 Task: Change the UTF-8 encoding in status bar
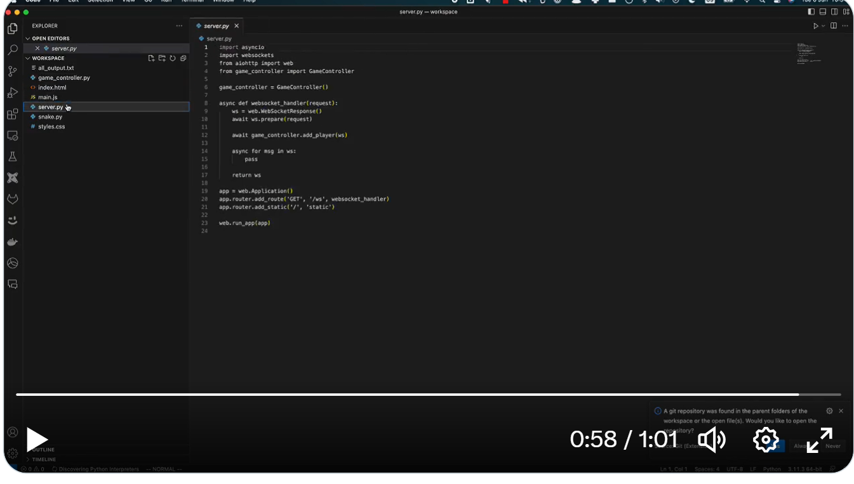(x=735, y=469)
